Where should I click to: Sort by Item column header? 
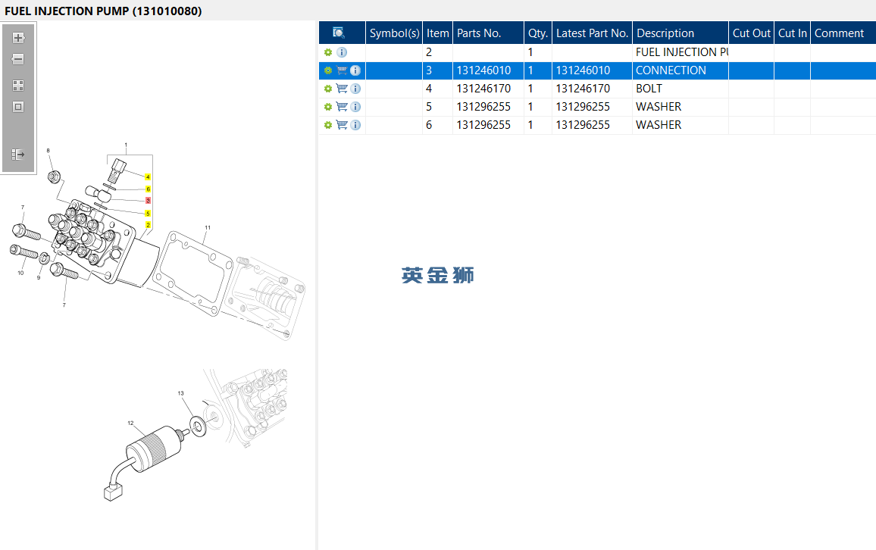coord(437,33)
